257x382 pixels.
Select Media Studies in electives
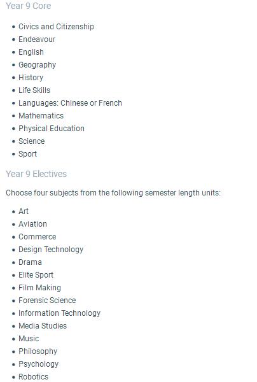(x=43, y=326)
